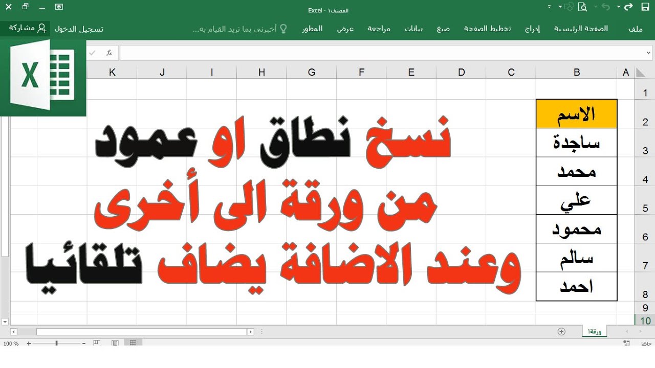The width and height of the screenshot is (655, 368).
Task: Click the cell containing علي
Action: (577, 200)
